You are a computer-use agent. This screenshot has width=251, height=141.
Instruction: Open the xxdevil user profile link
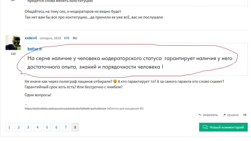point(31,38)
